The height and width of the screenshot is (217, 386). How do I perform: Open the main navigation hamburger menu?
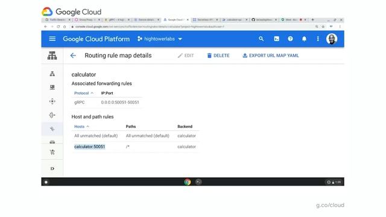(52, 39)
